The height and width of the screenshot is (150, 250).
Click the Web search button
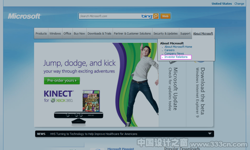click(165, 16)
